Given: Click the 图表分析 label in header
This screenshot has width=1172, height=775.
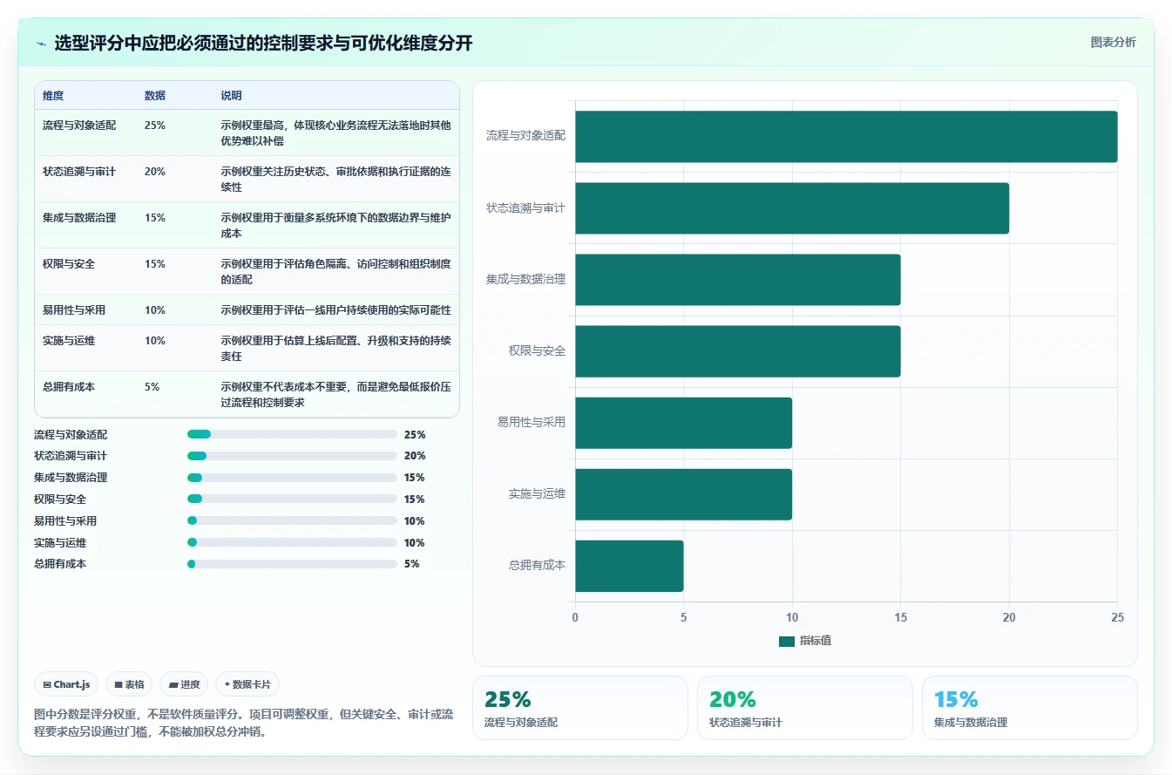Looking at the screenshot, I should click(1113, 42).
